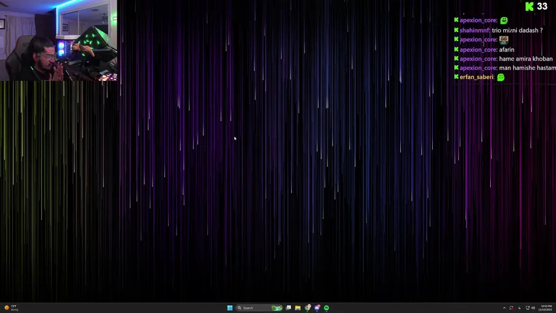Click the touch/pen tray icon
This screenshot has height=313, width=556.
(519, 308)
